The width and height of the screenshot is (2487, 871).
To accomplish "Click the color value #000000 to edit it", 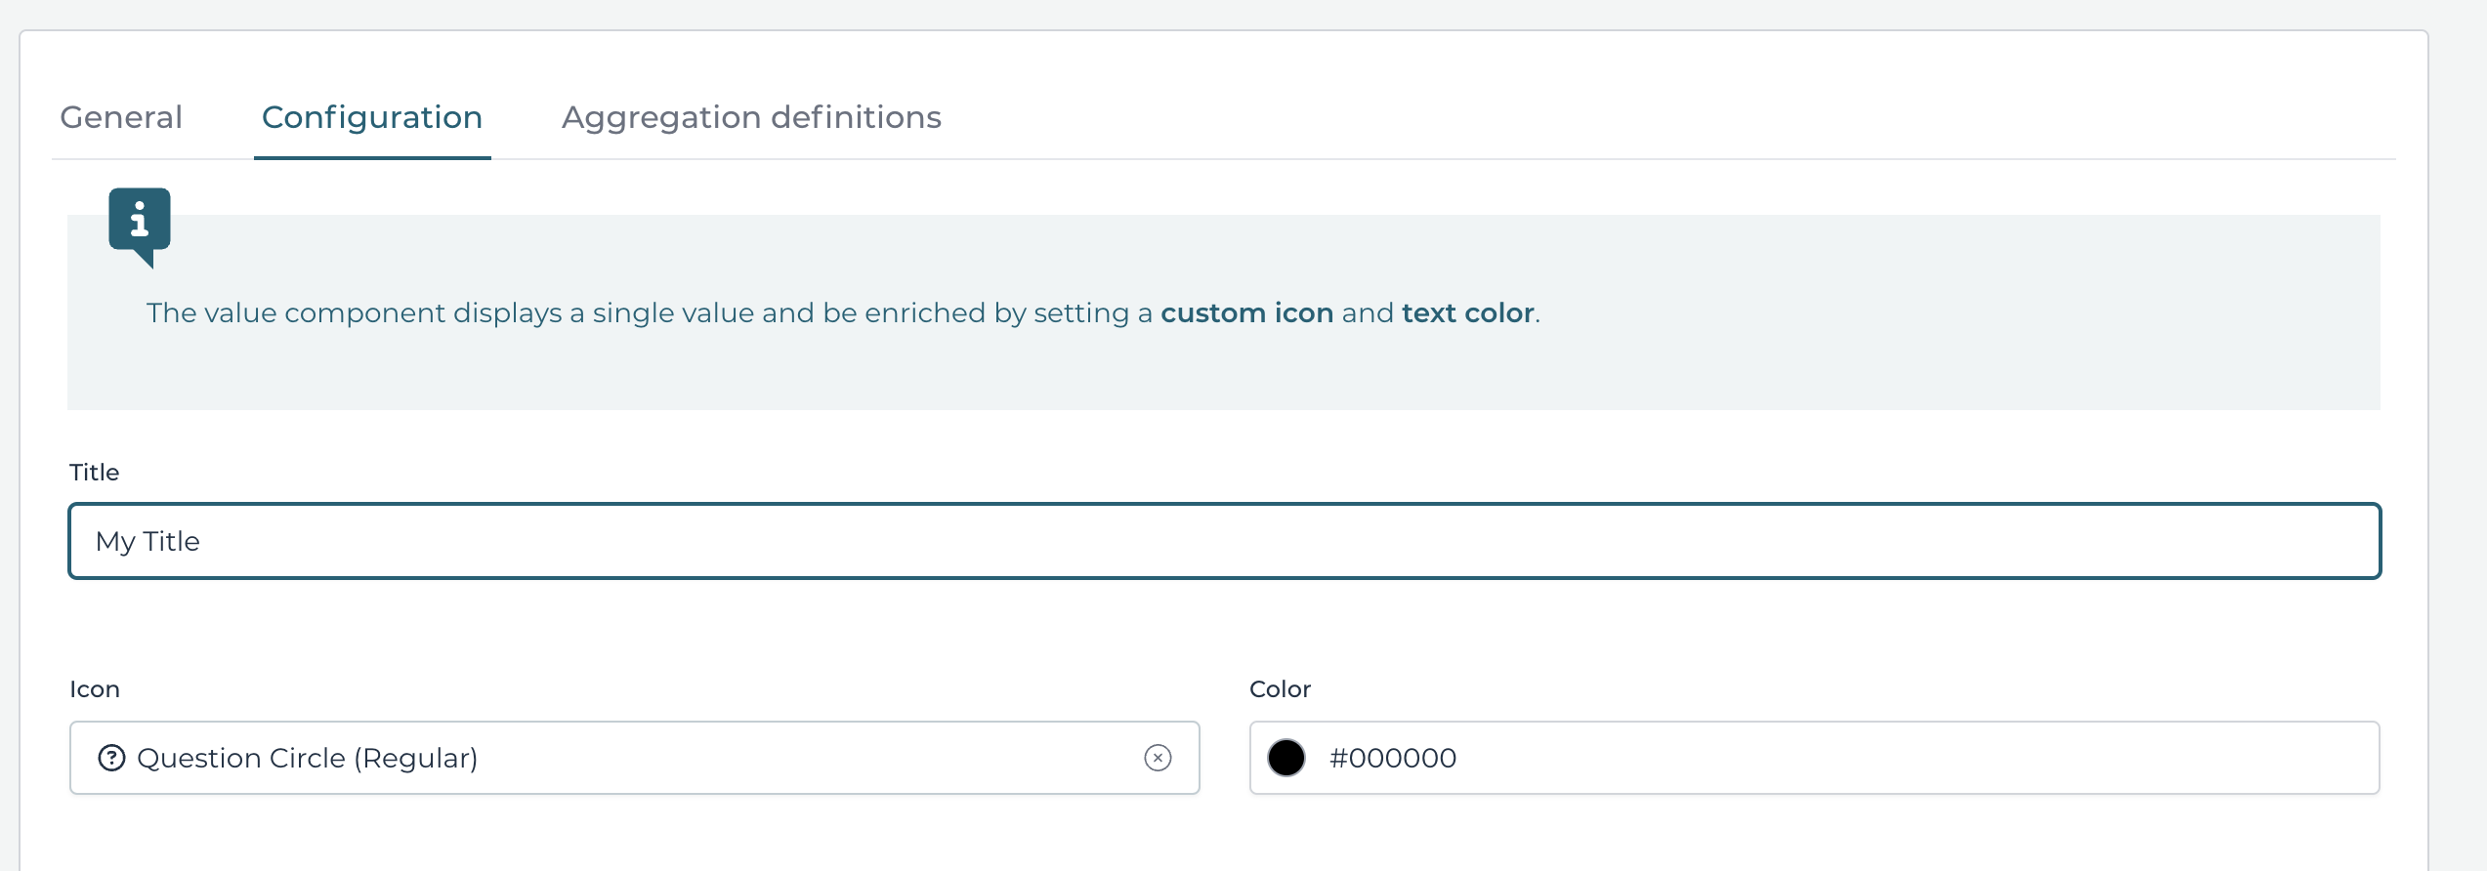I will point(1393,757).
